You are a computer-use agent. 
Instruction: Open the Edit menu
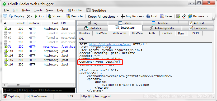16,10
